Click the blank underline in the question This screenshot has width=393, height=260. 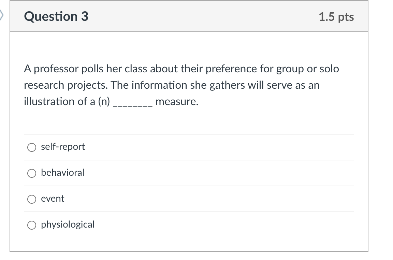pos(133,105)
